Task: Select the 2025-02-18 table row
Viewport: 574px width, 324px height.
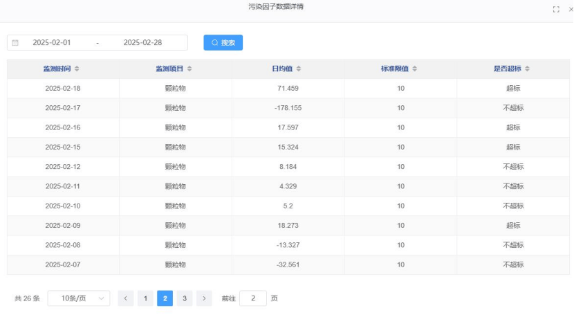Action: pos(63,89)
